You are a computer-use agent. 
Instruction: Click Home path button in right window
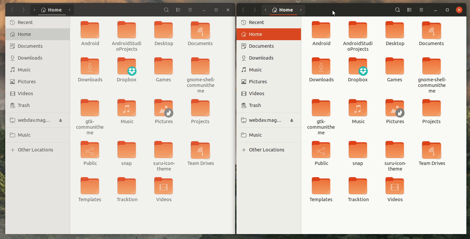tap(283, 10)
